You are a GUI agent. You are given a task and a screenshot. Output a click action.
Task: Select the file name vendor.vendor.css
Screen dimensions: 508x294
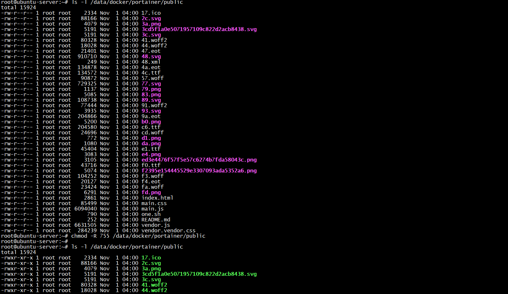point(169,230)
